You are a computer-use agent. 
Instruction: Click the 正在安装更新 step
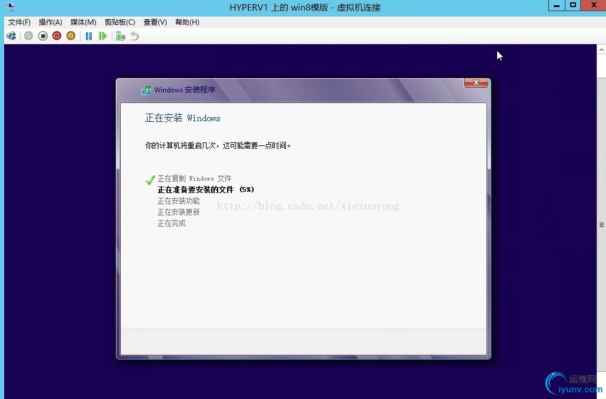(178, 212)
